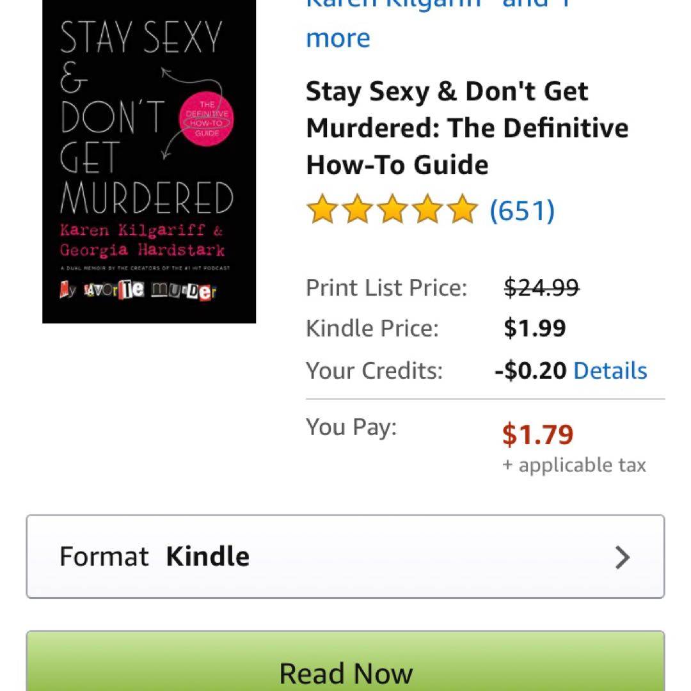Screen dimensions: 691x691
Task: Tap the '+ applicable tax' note
Action: [x=574, y=465]
